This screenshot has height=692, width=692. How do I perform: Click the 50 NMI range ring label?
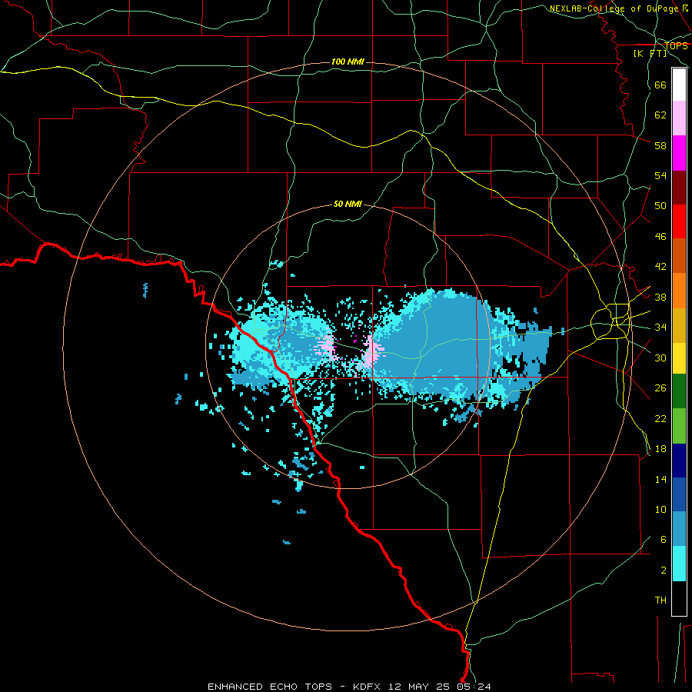pyautogui.click(x=348, y=204)
